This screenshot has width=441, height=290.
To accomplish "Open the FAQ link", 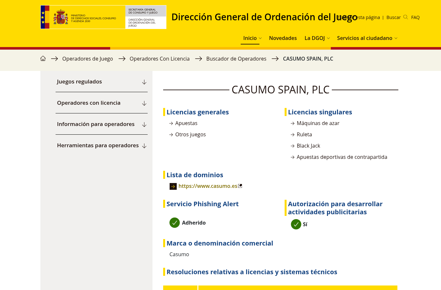I will click(415, 17).
